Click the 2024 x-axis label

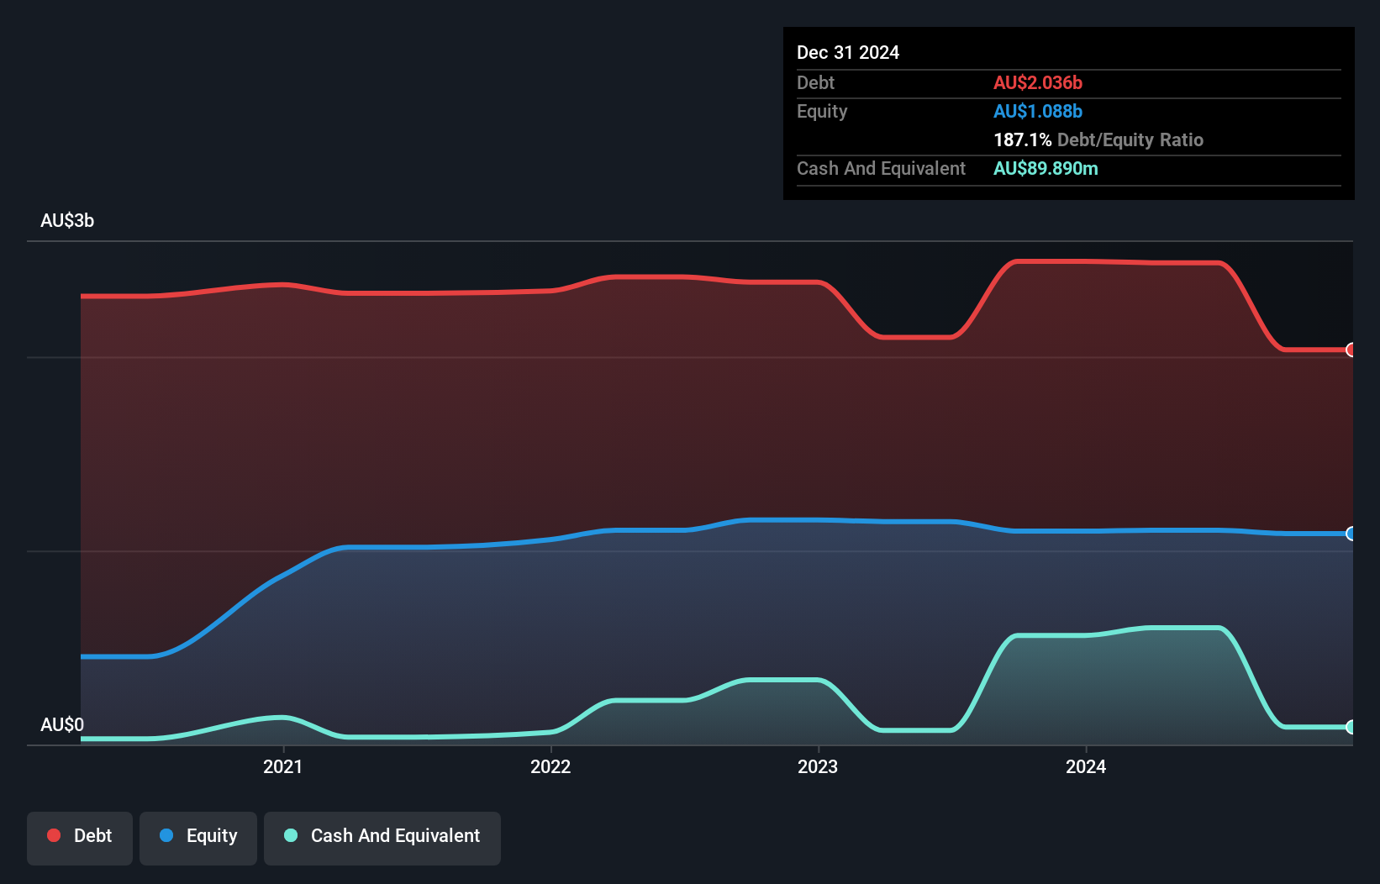(1086, 766)
